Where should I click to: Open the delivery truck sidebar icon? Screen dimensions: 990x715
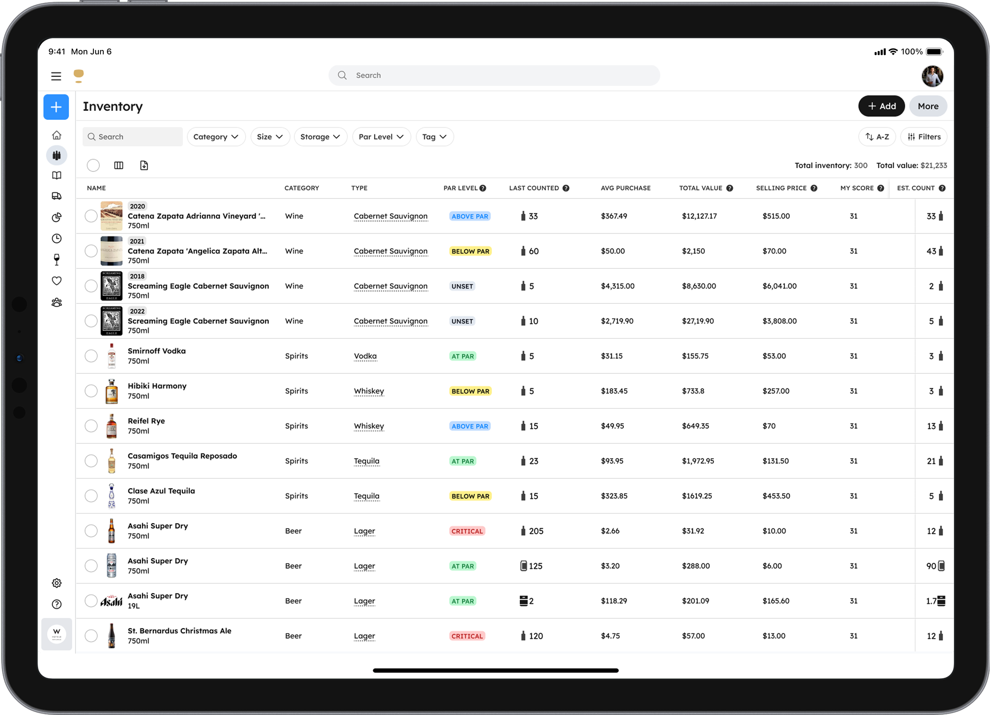coord(57,196)
